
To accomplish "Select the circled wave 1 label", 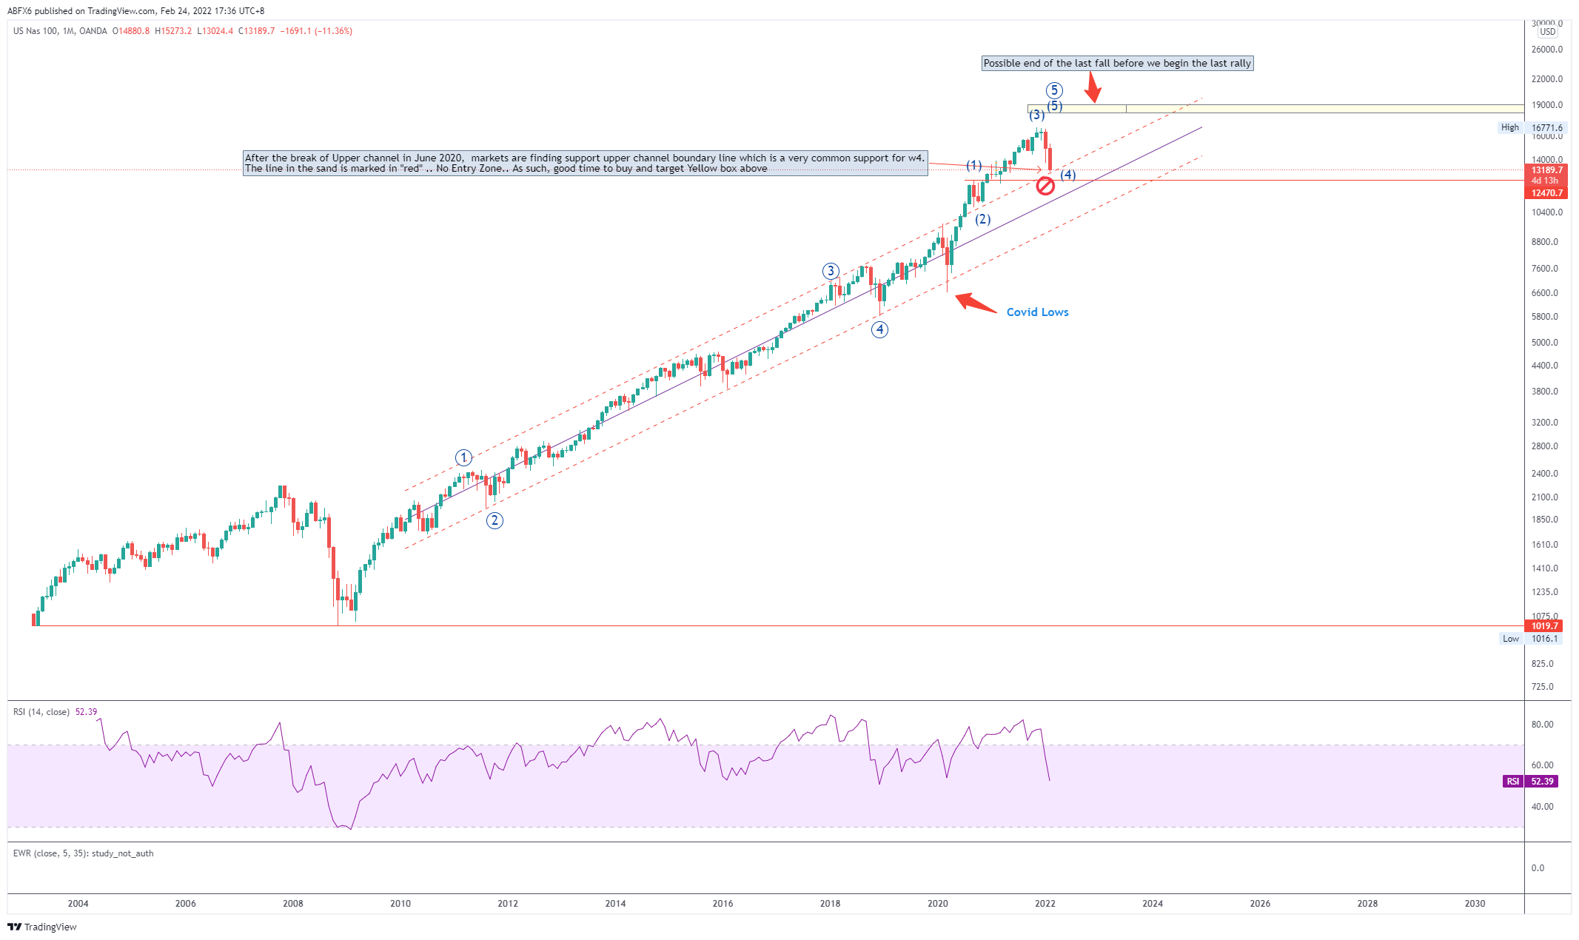I will point(463,457).
